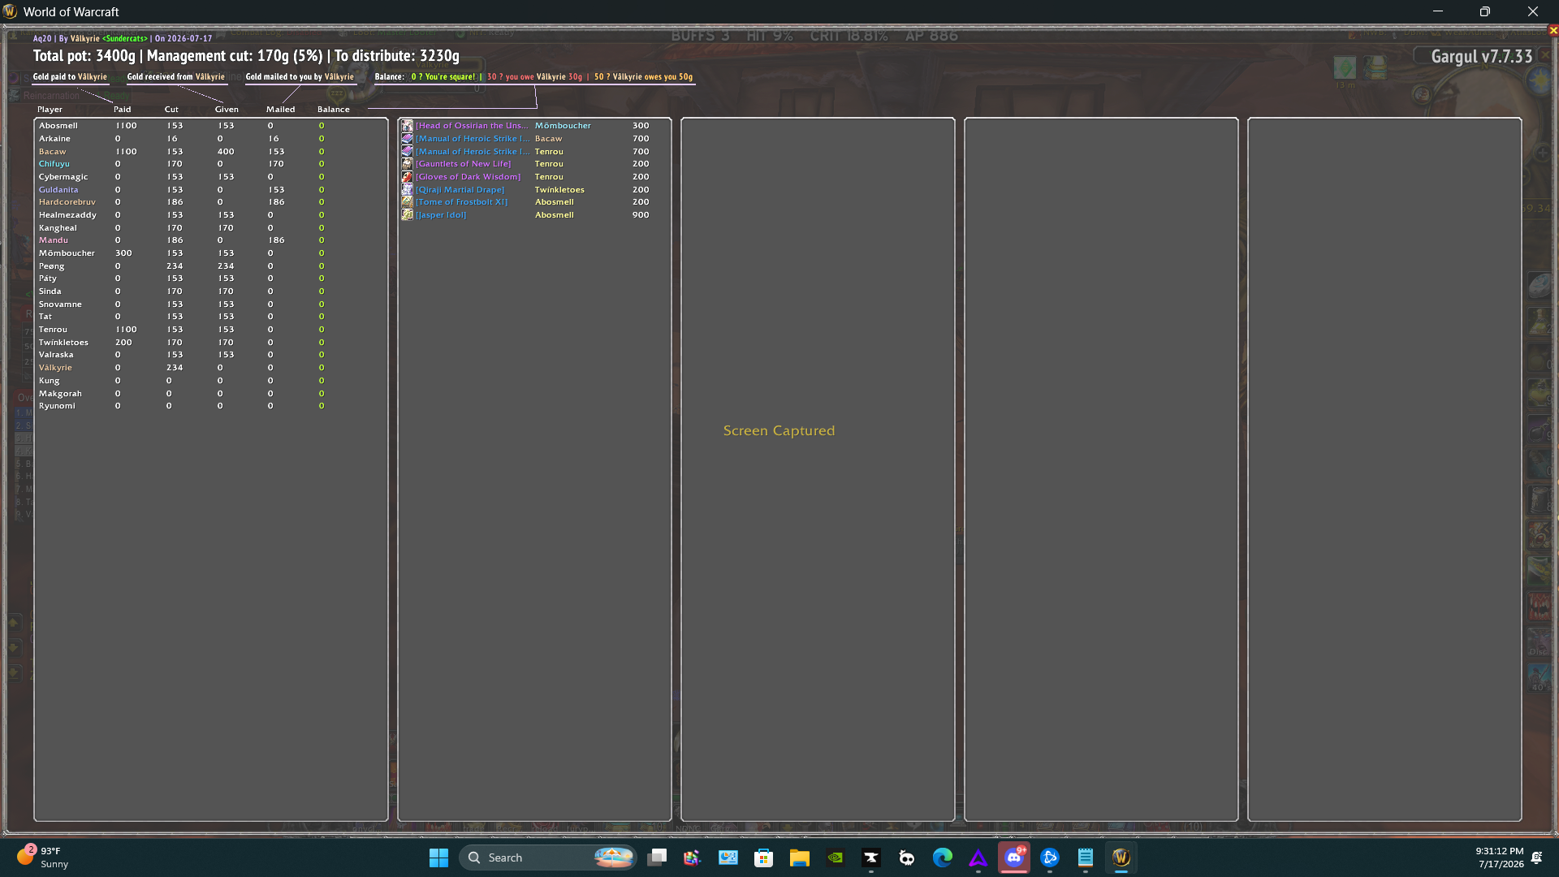
Task: Switch to World of Warcraft taskbar icon
Action: [x=1121, y=858]
